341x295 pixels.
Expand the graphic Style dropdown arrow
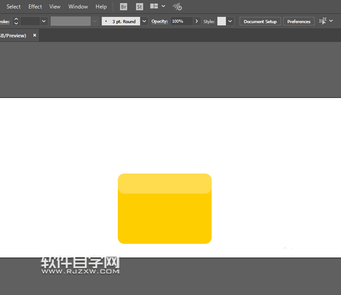(x=230, y=21)
